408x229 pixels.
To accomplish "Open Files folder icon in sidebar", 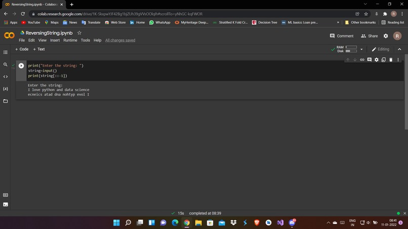I will point(6,101).
